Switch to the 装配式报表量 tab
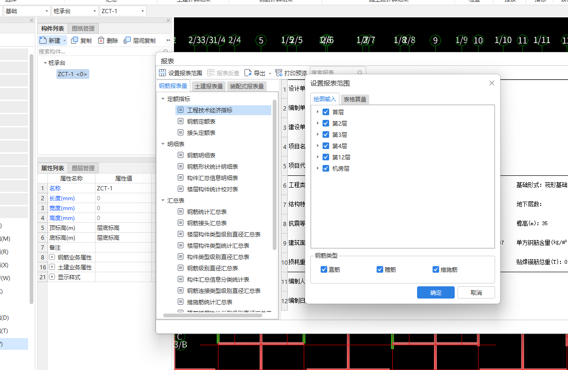The image size is (568, 370). coord(246,86)
